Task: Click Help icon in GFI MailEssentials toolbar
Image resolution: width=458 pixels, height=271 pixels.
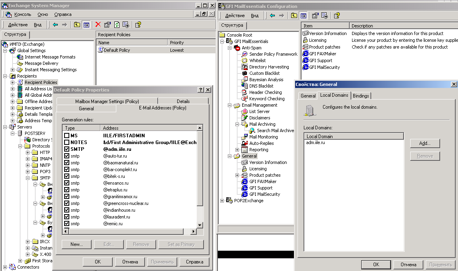Action: [x=337, y=16]
